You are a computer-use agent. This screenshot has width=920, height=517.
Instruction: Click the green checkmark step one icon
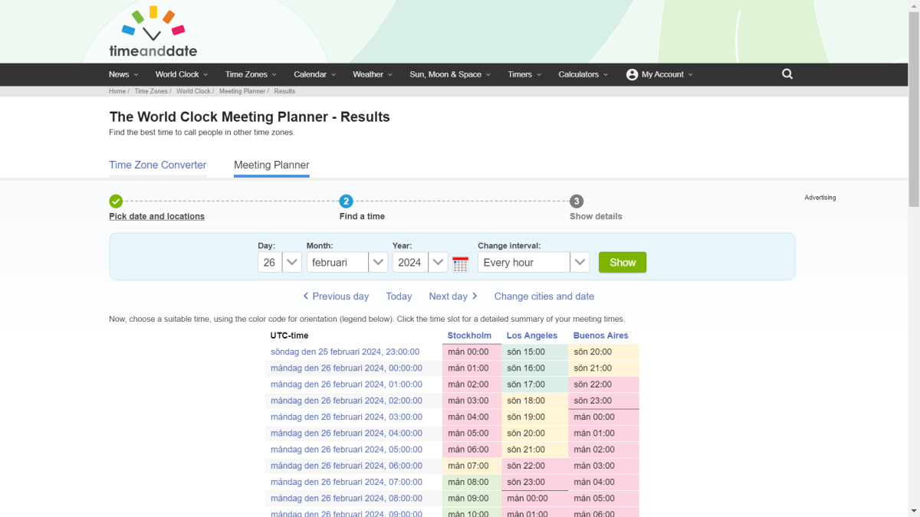116,201
